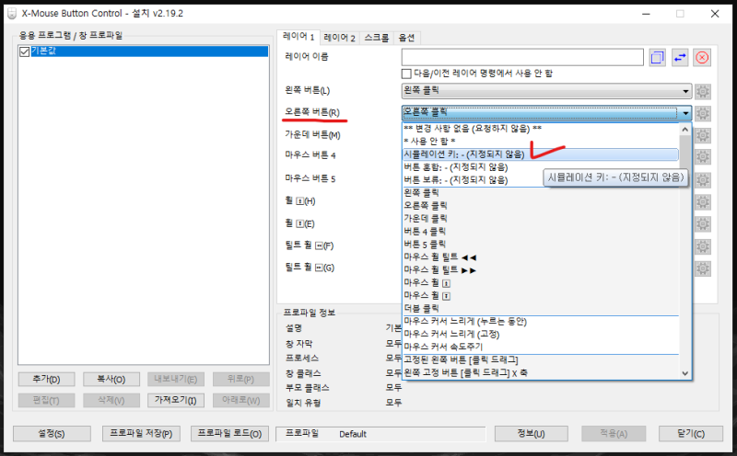This screenshot has height=456, width=737.
Task: Select ** 변경 사항 없음 ** option
Action: pos(541,129)
